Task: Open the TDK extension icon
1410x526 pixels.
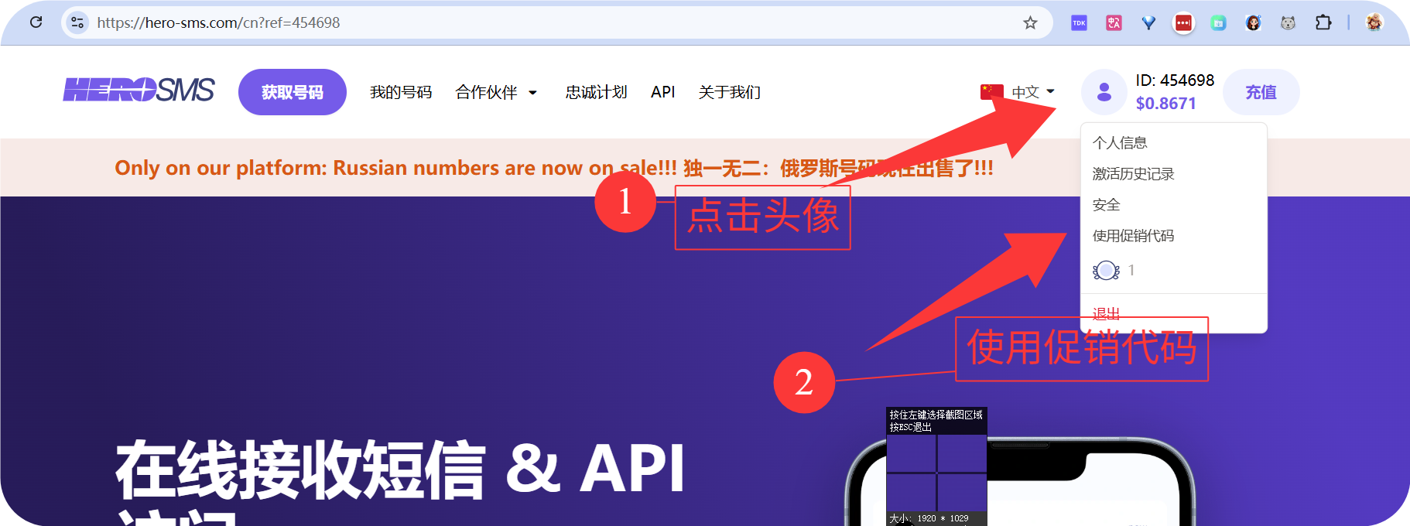Action: [1079, 22]
